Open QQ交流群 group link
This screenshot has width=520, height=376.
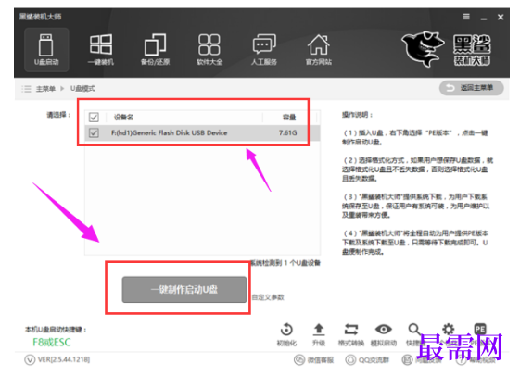(x=367, y=359)
